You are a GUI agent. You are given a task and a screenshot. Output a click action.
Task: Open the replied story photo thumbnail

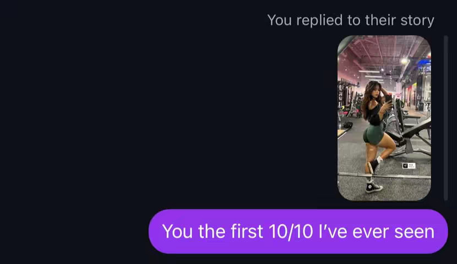click(384, 118)
